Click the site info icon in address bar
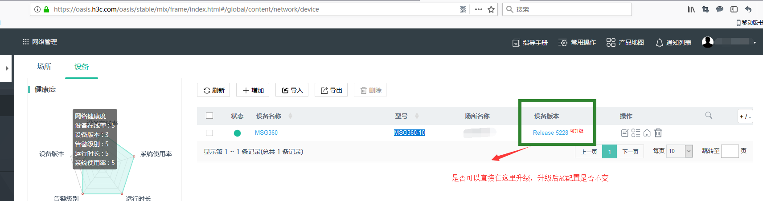 pyautogui.click(x=37, y=9)
